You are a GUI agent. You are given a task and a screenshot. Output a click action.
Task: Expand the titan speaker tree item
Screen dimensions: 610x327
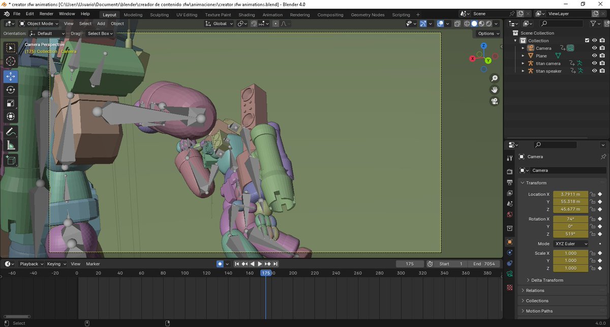[523, 71]
